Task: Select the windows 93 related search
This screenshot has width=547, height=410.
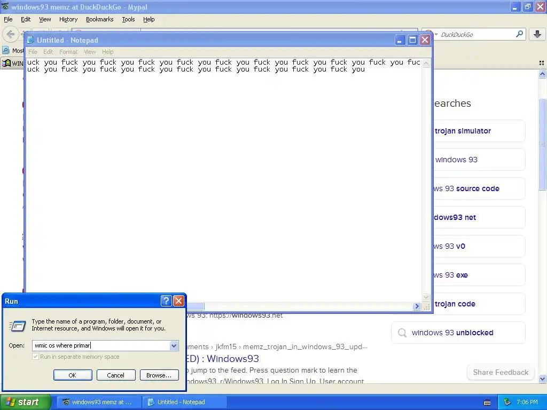Action: tap(479, 160)
